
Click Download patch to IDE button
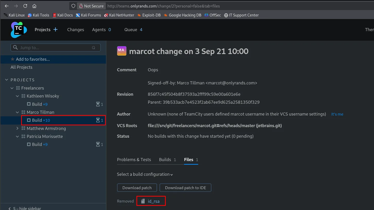185,188
